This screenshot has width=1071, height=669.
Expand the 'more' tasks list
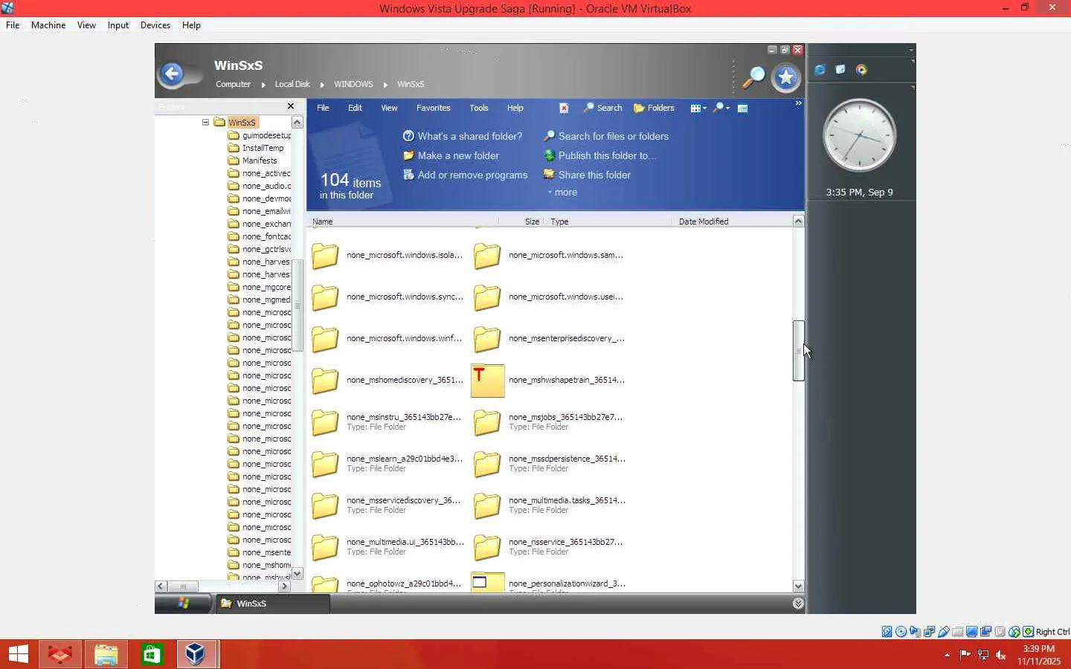tap(562, 193)
